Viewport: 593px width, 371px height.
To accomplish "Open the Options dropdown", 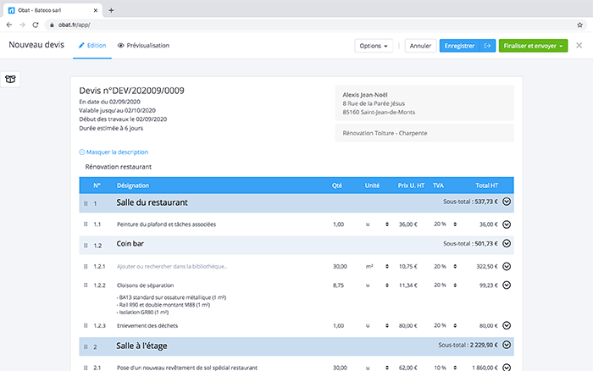I will [x=374, y=46].
